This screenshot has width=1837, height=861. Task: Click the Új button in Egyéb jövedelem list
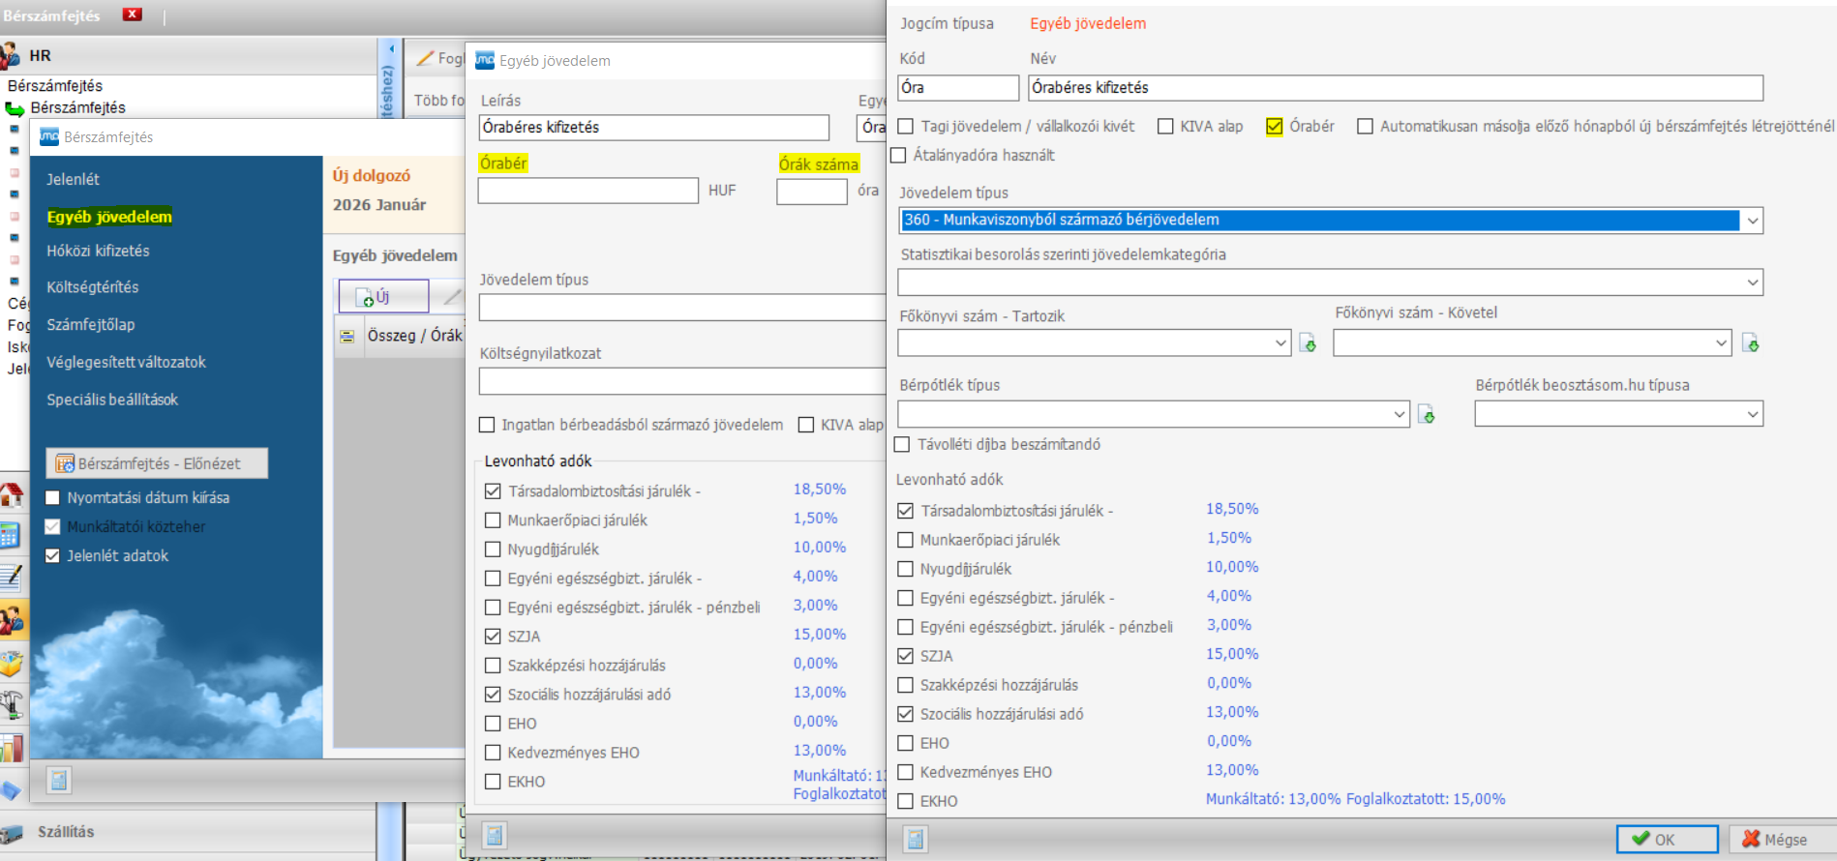tap(382, 297)
